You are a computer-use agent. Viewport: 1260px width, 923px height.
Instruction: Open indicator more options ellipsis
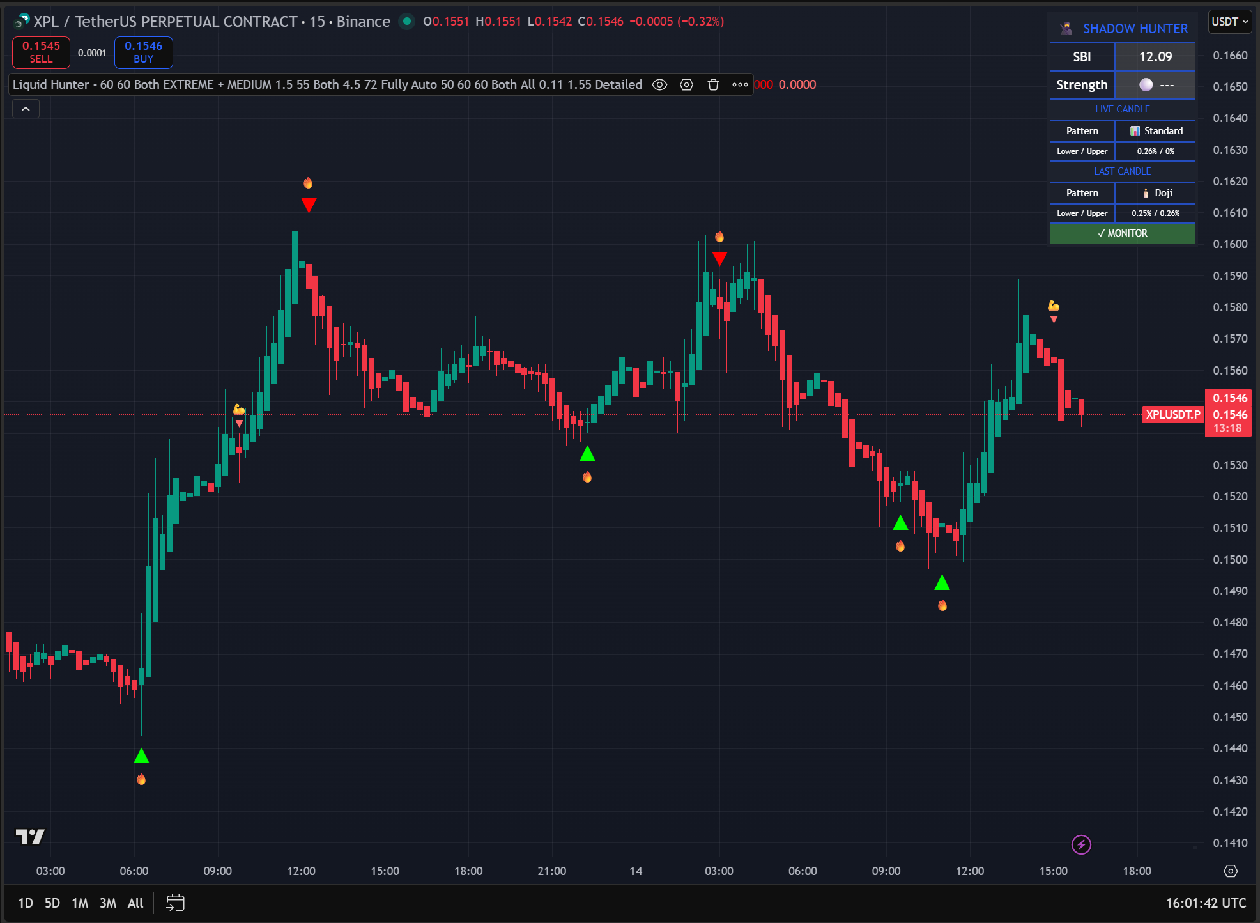[740, 85]
